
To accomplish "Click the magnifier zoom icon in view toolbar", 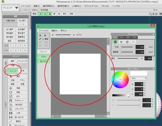I will pyautogui.click(x=150, y=14).
